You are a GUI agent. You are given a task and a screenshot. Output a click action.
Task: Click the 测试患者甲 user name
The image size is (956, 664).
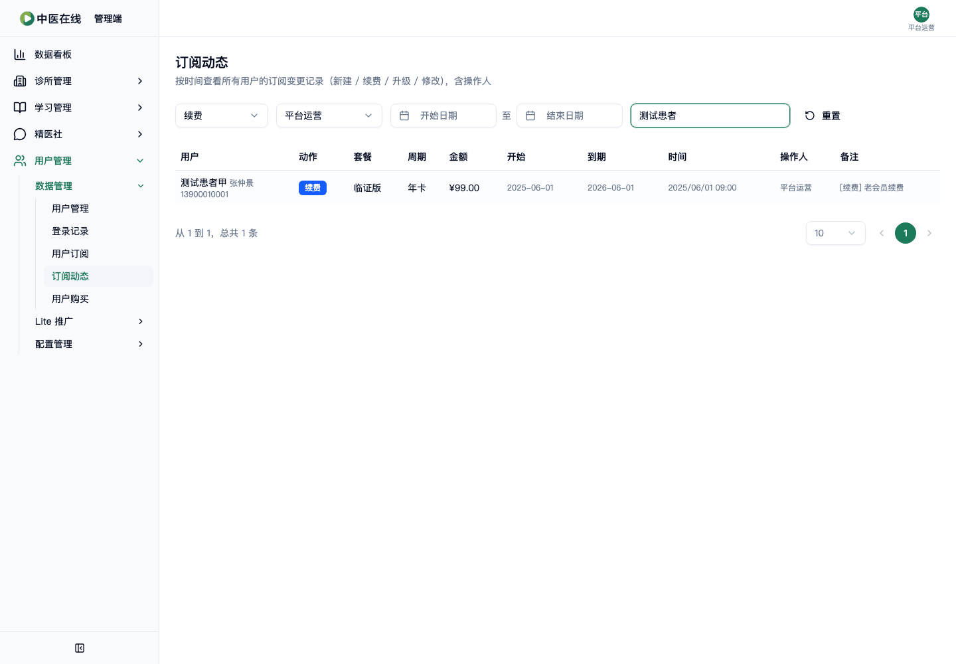(x=204, y=182)
